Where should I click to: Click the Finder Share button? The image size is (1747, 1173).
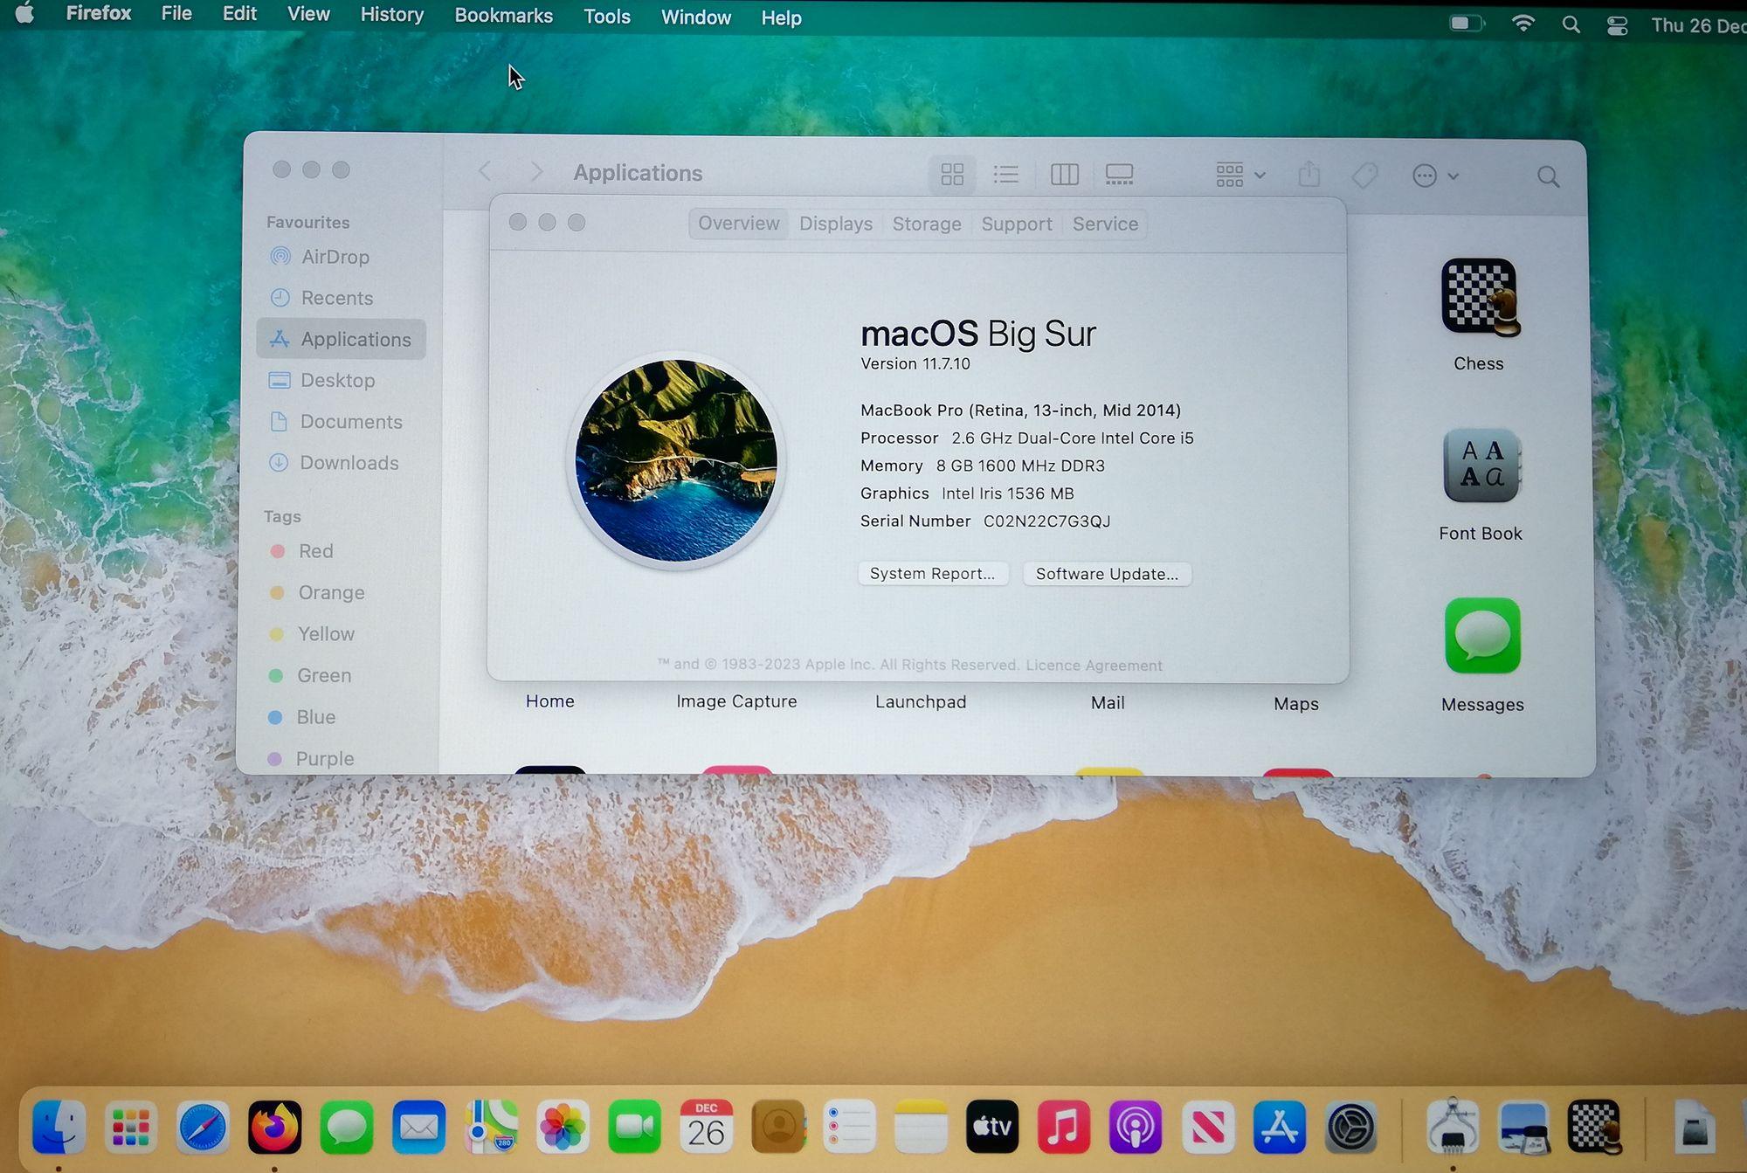(x=1309, y=175)
